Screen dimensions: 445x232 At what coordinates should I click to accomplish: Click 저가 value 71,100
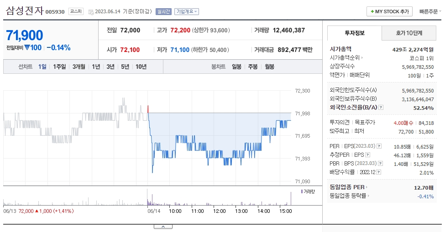click(180, 50)
